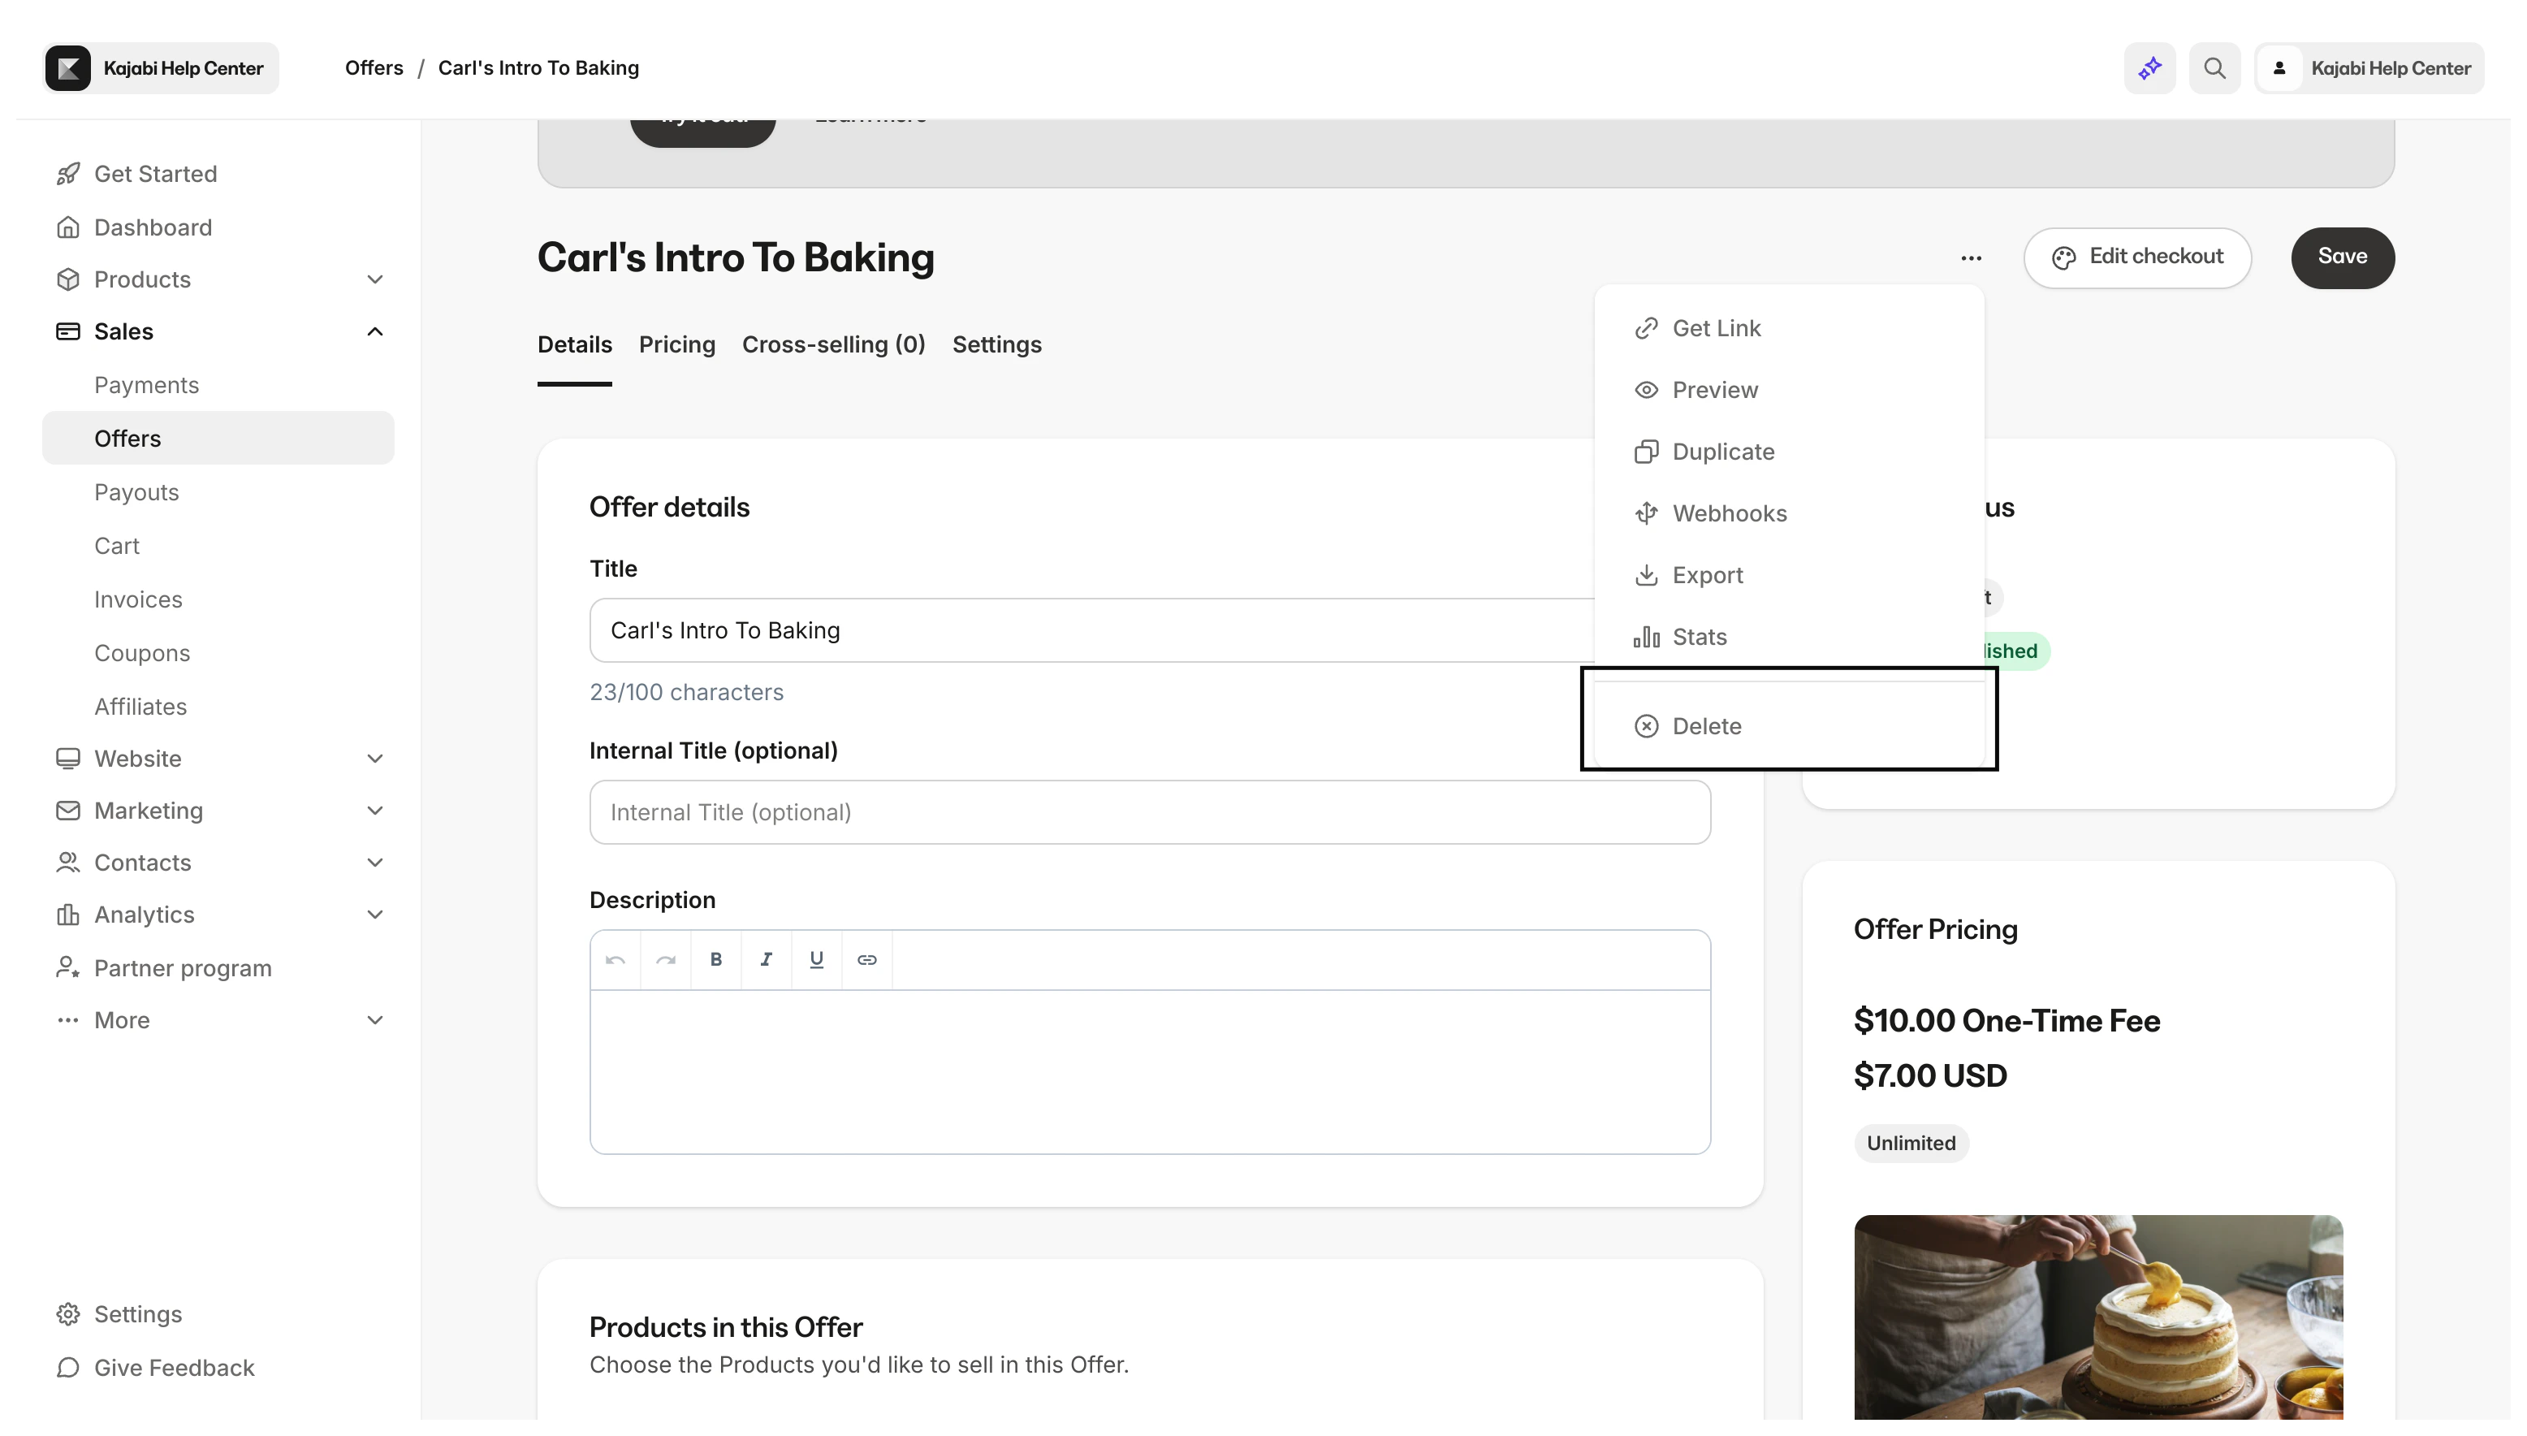Click redo arrow in the description toolbar
The height and width of the screenshot is (1436, 2527).
click(x=666, y=960)
